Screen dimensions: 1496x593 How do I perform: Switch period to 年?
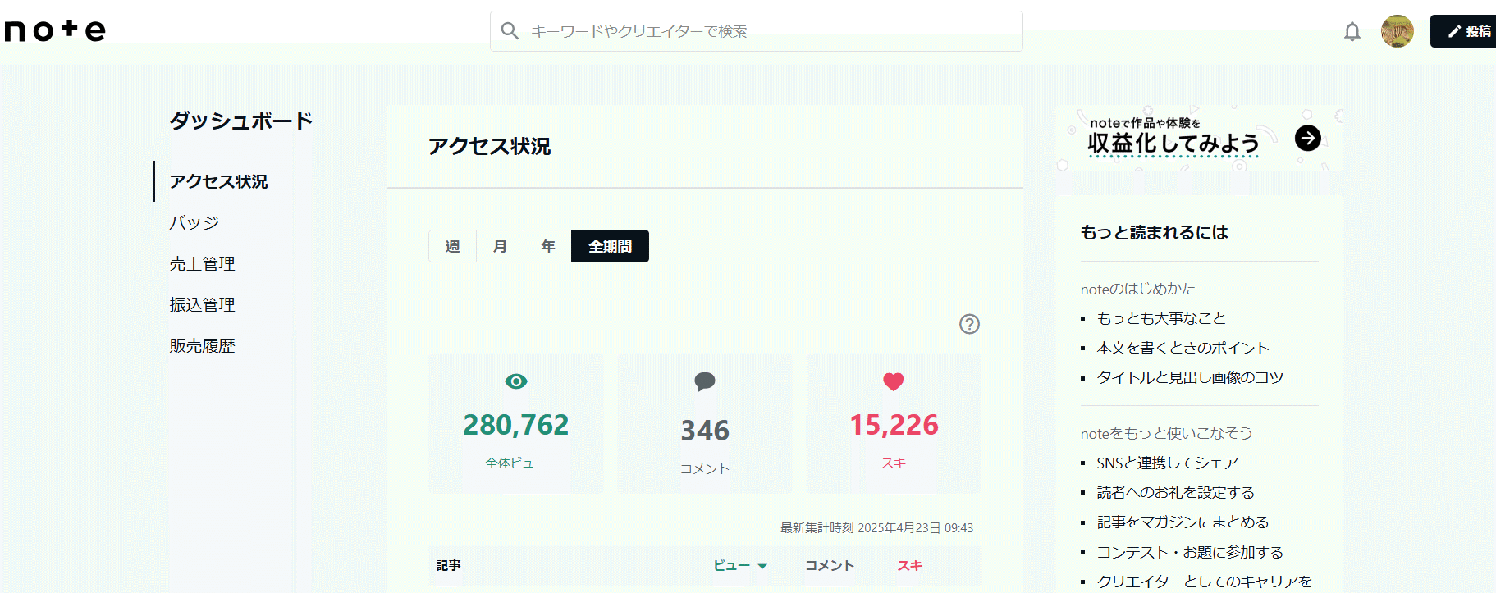pyautogui.click(x=547, y=246)
